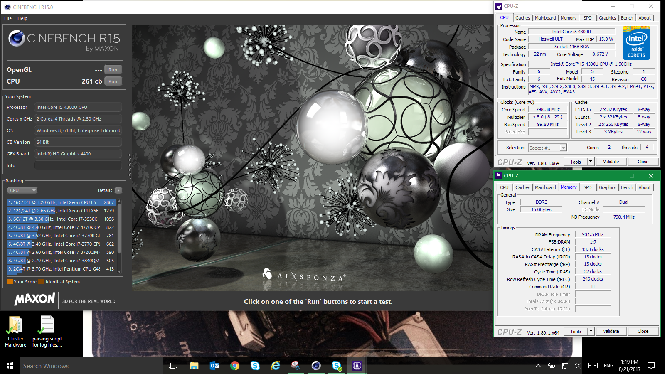Select ranking row Core i7-3930K
The width and height of the screenshot is (665, 374).
(61, 219)
